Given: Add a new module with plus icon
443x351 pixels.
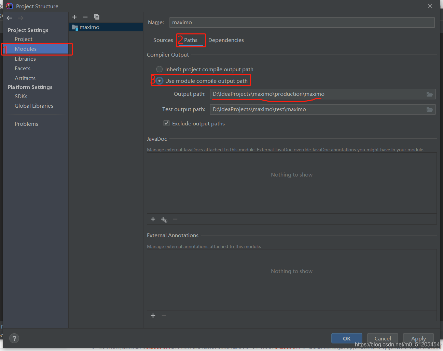Looking at the screenshot, I should [x=74, y=17].
